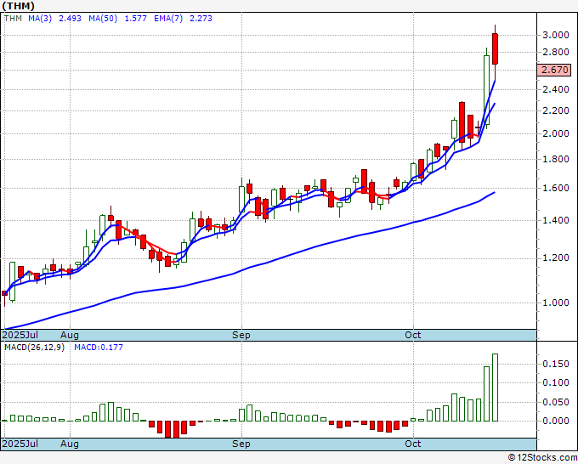Click the 1.200 price axis label
The height and width of the screenshot is (464, 578).
[556, 257]
